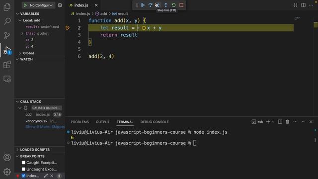This screenshot has height=179, width=318.
Task: Click the zsh terminal profile label
Action: click(x=257, y=122)
